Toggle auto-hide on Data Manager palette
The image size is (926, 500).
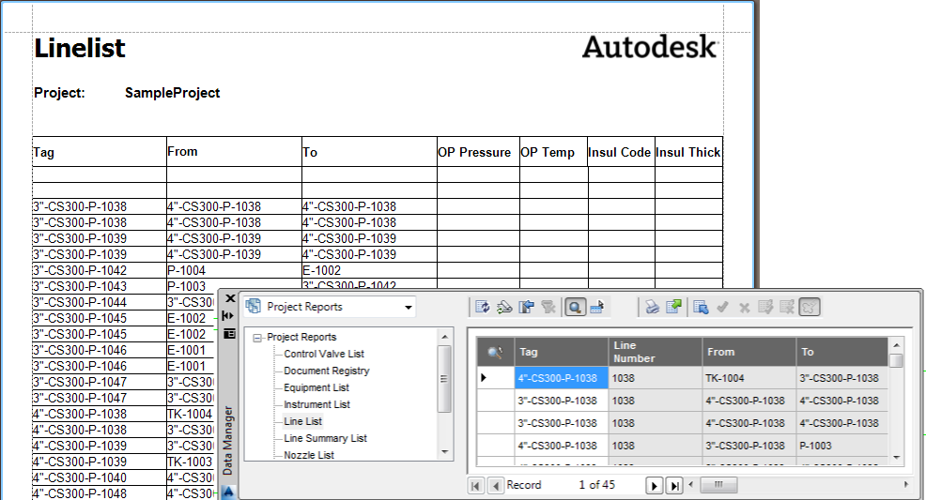pyautogui.click(x=229, y=316)
